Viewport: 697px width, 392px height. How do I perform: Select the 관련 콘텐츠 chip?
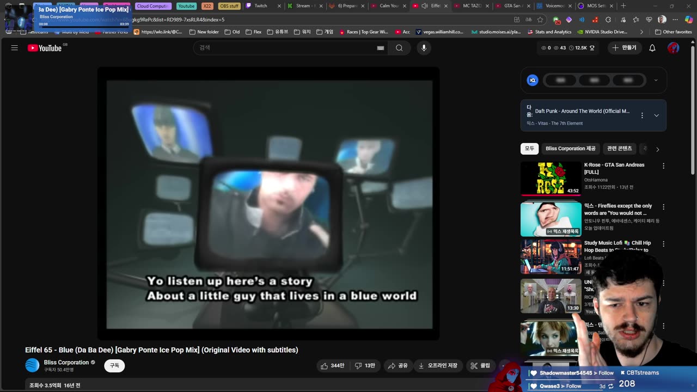(619, 149)
